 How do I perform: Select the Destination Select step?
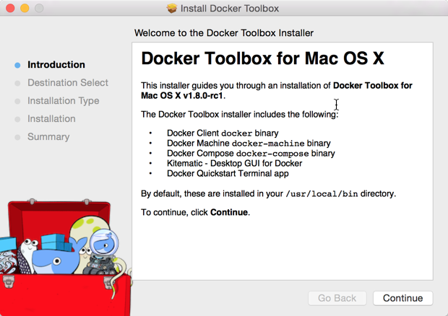coord(68,83)
